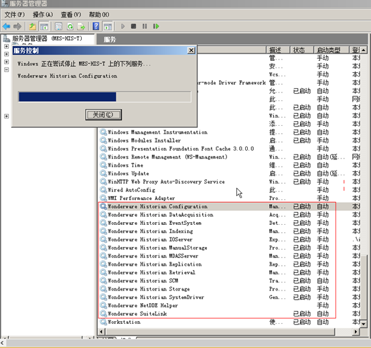
Task: Expand the lowest plus node in the tree
Action: (7, 116)
